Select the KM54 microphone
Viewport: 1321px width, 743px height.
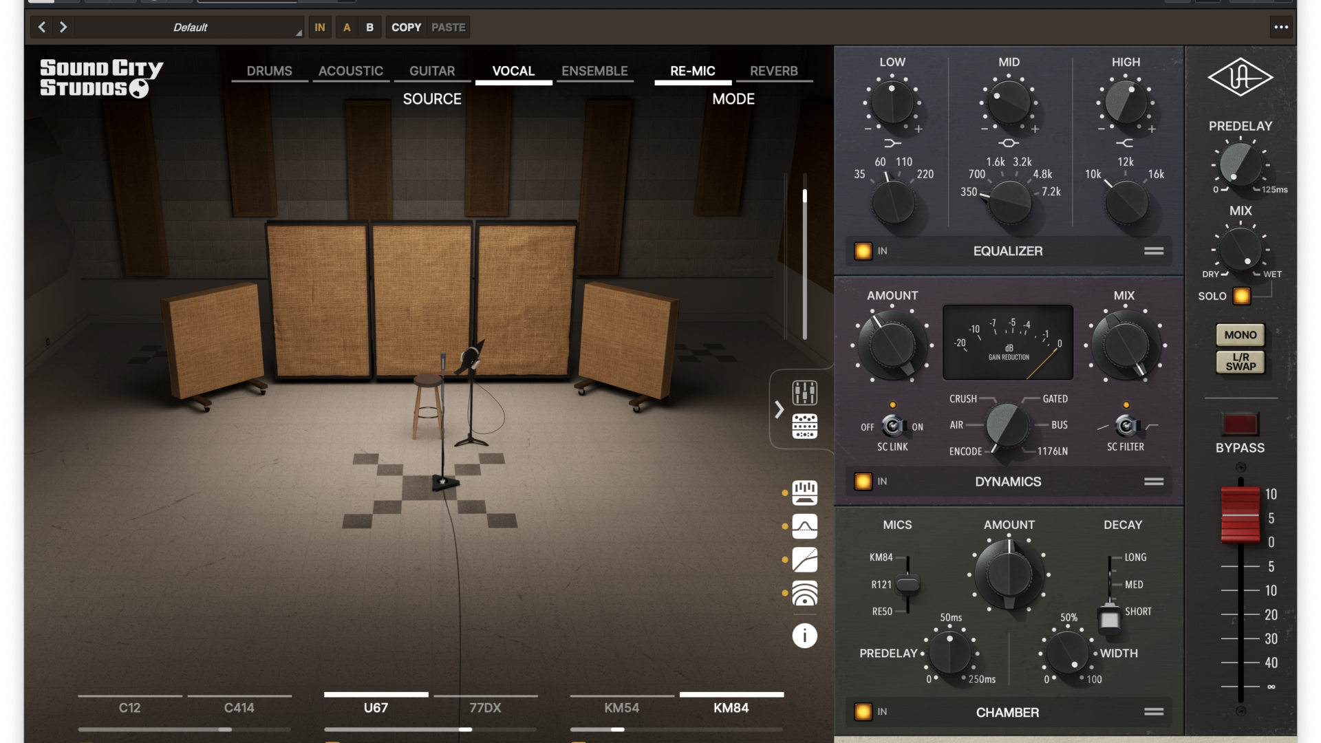tap(622, 707)
